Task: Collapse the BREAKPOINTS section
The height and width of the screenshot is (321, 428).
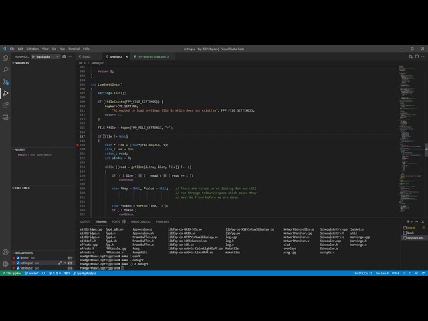Action: (x=22, y=253)
